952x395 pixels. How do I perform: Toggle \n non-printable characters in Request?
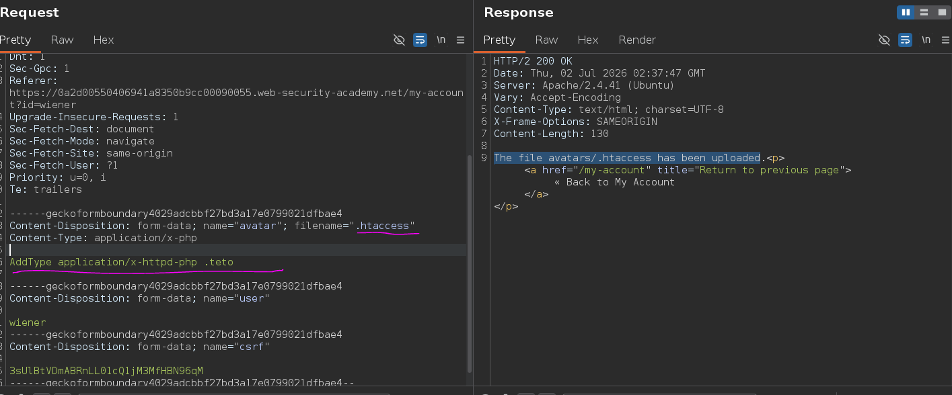pyautogui.click(x=441, y=40)
